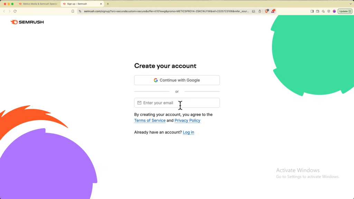This screenshot has width=354, height=199.
Task: Open Brave Shields lion icon
Action: [267, 11]
